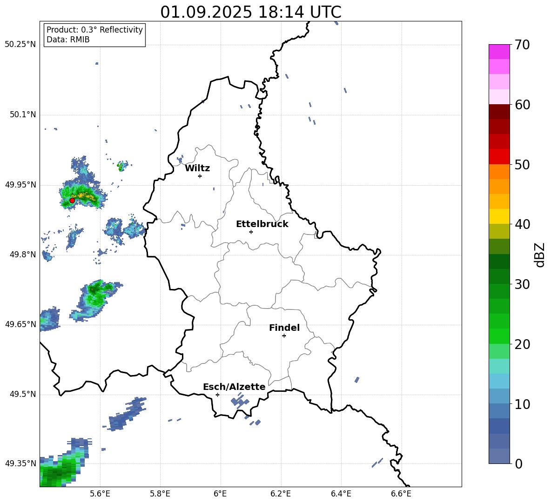Click the Esch/Alzette station cross marker
The image size is (551, 503).
217,395
